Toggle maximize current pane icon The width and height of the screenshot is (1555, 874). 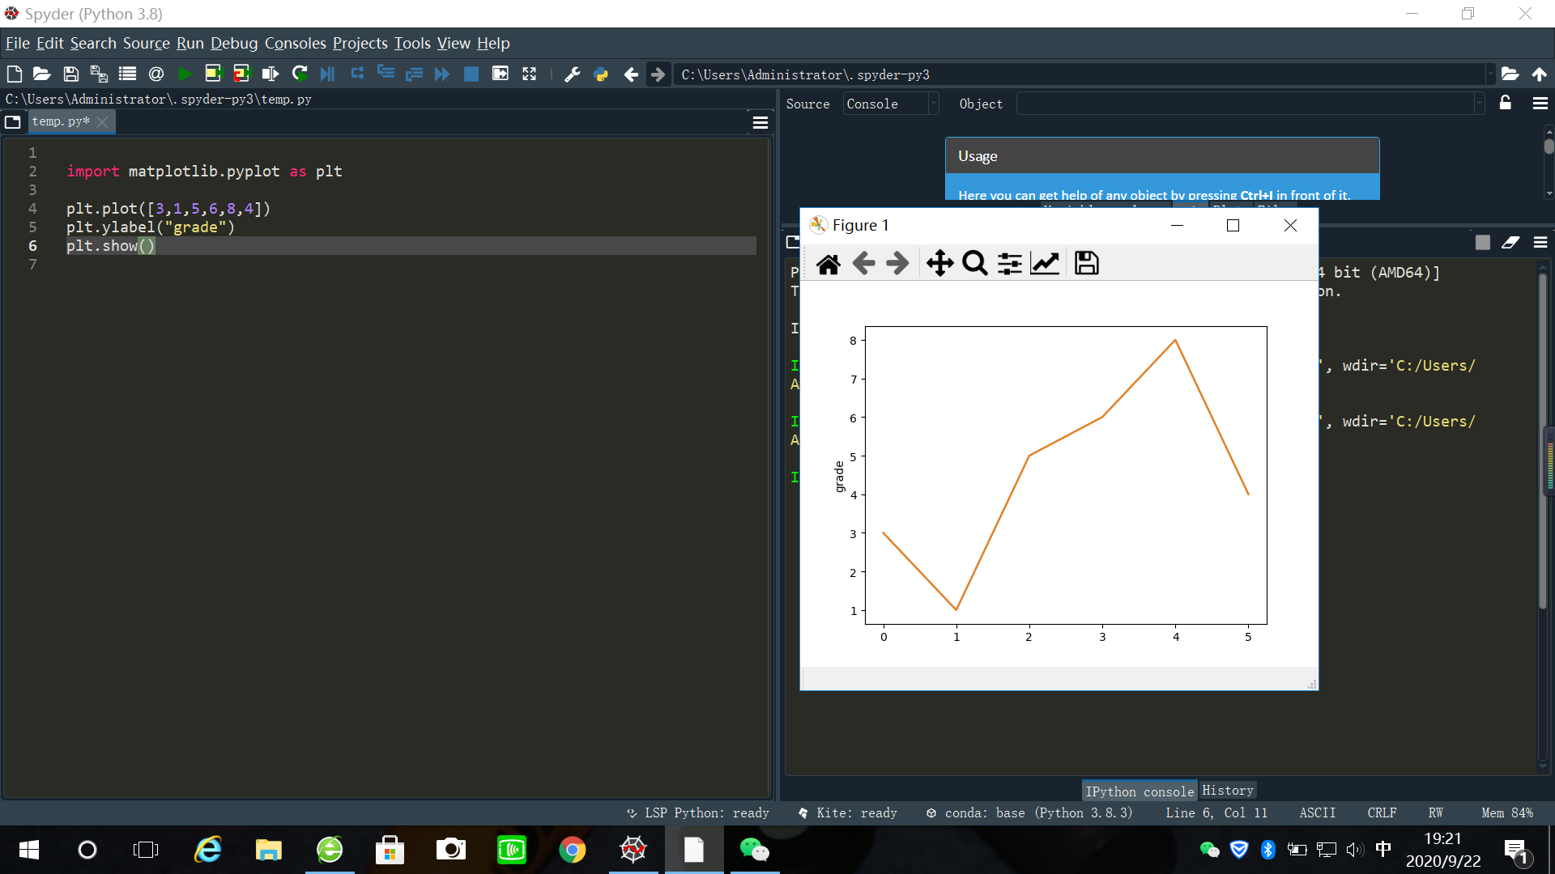529,74
